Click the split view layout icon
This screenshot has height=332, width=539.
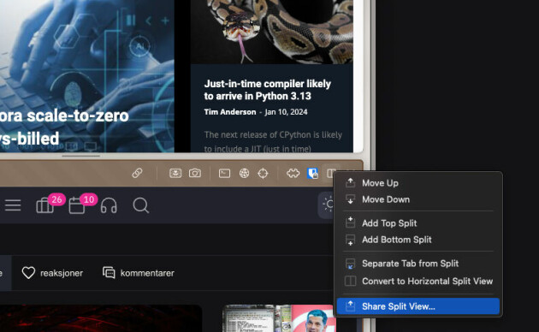pos(331,173)
